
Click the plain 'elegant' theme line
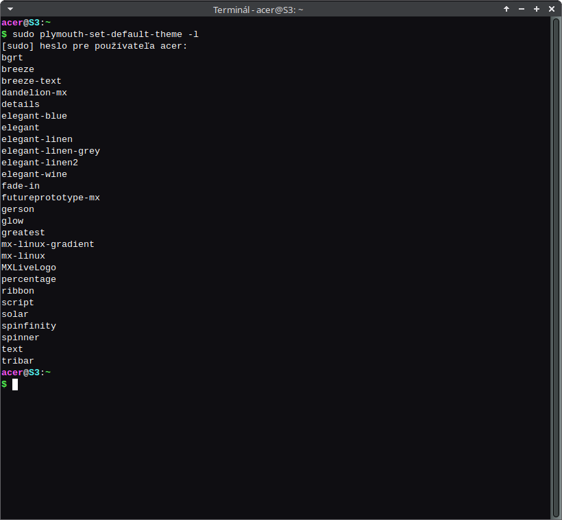(21, 128)
